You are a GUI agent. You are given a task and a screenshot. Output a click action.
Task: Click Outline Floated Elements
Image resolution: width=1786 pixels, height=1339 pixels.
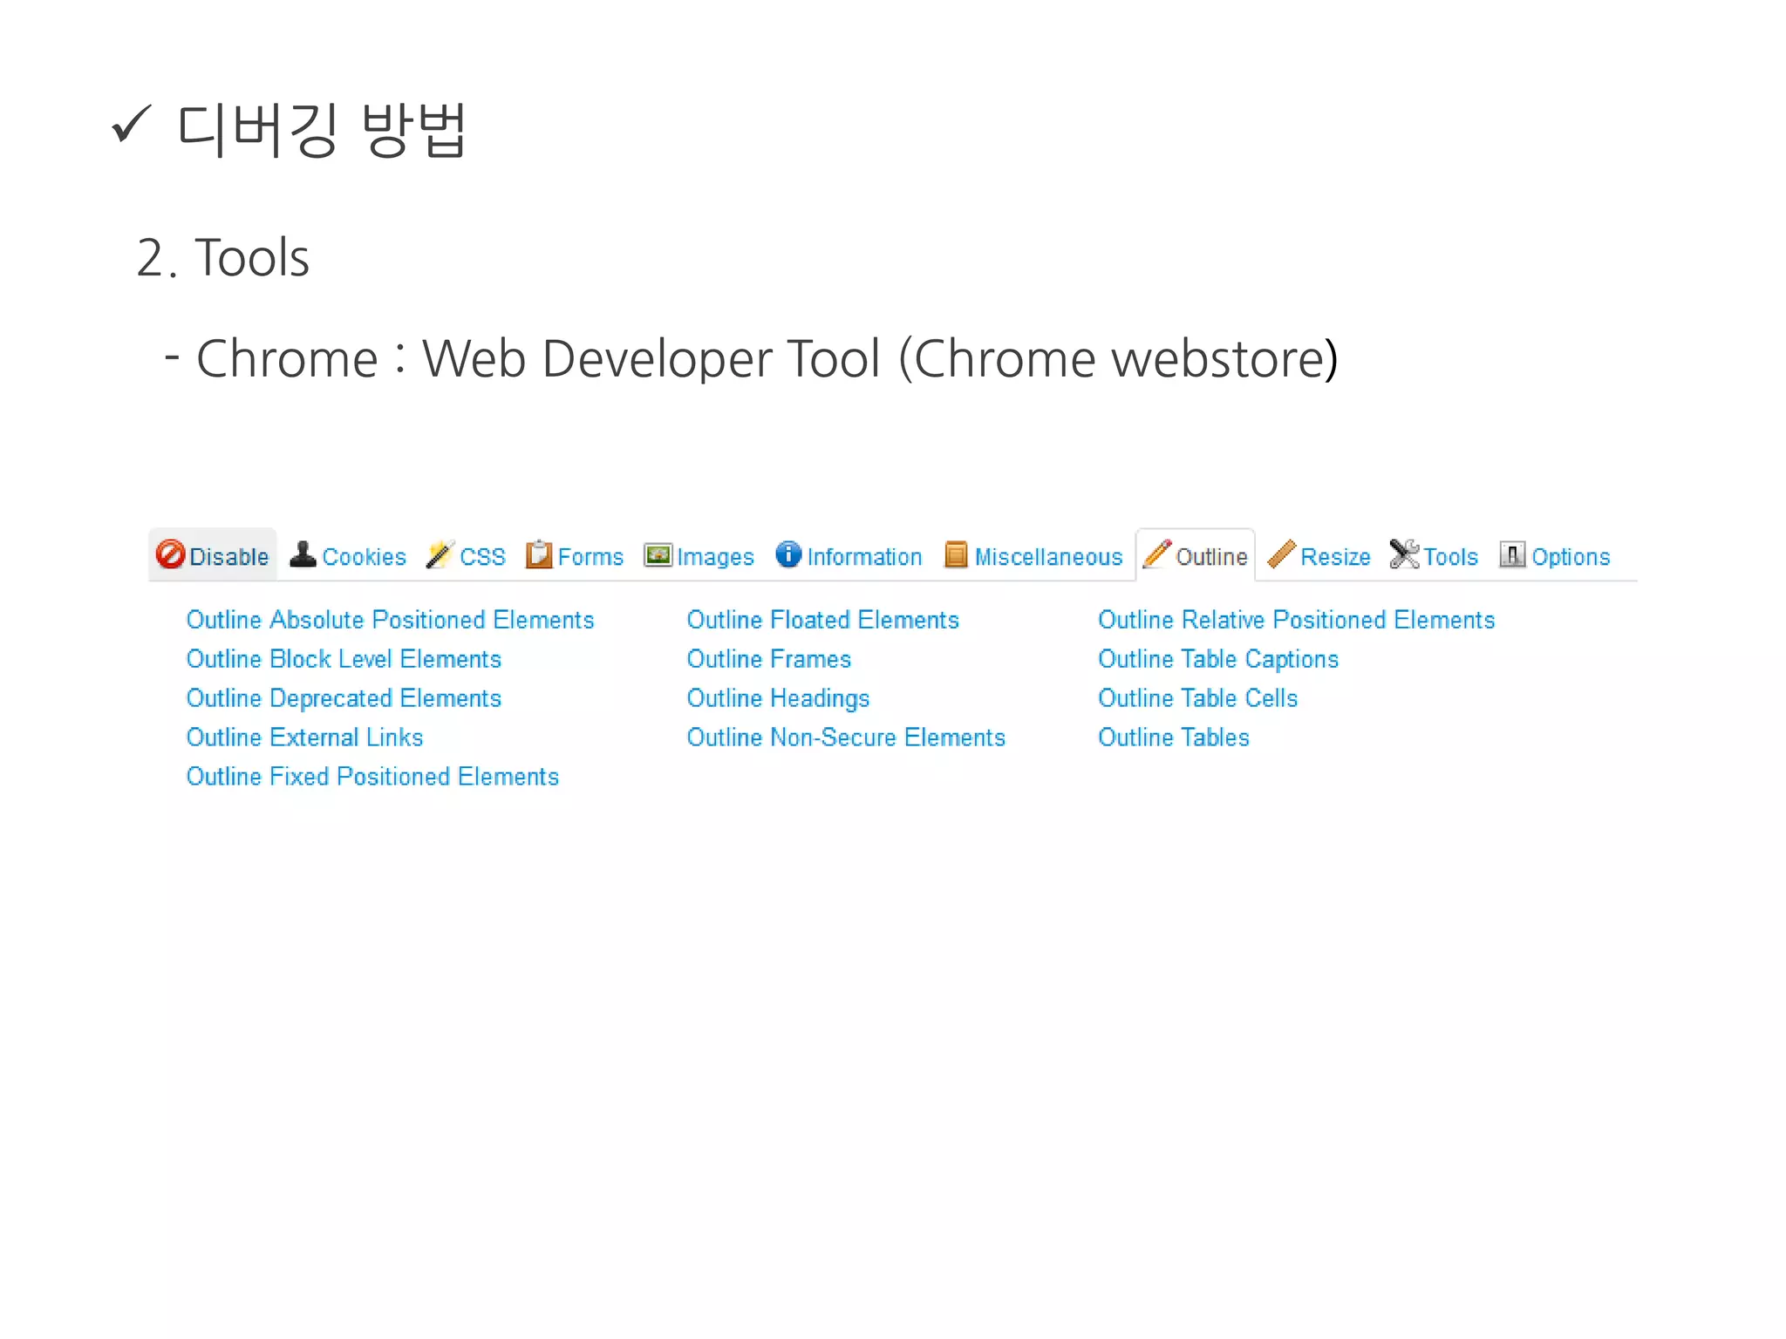click(x=823, y=620)
